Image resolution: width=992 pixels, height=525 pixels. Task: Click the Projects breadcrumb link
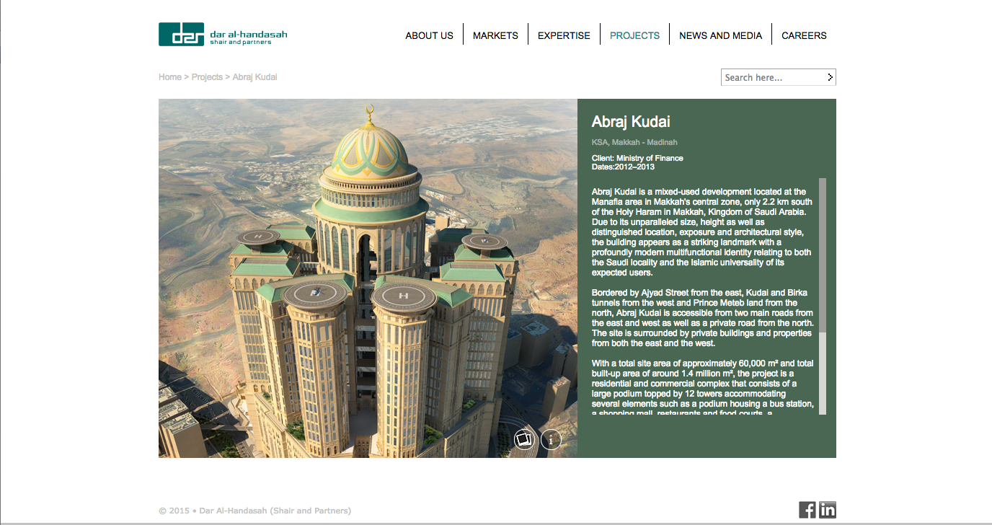[x=207, y=77]
